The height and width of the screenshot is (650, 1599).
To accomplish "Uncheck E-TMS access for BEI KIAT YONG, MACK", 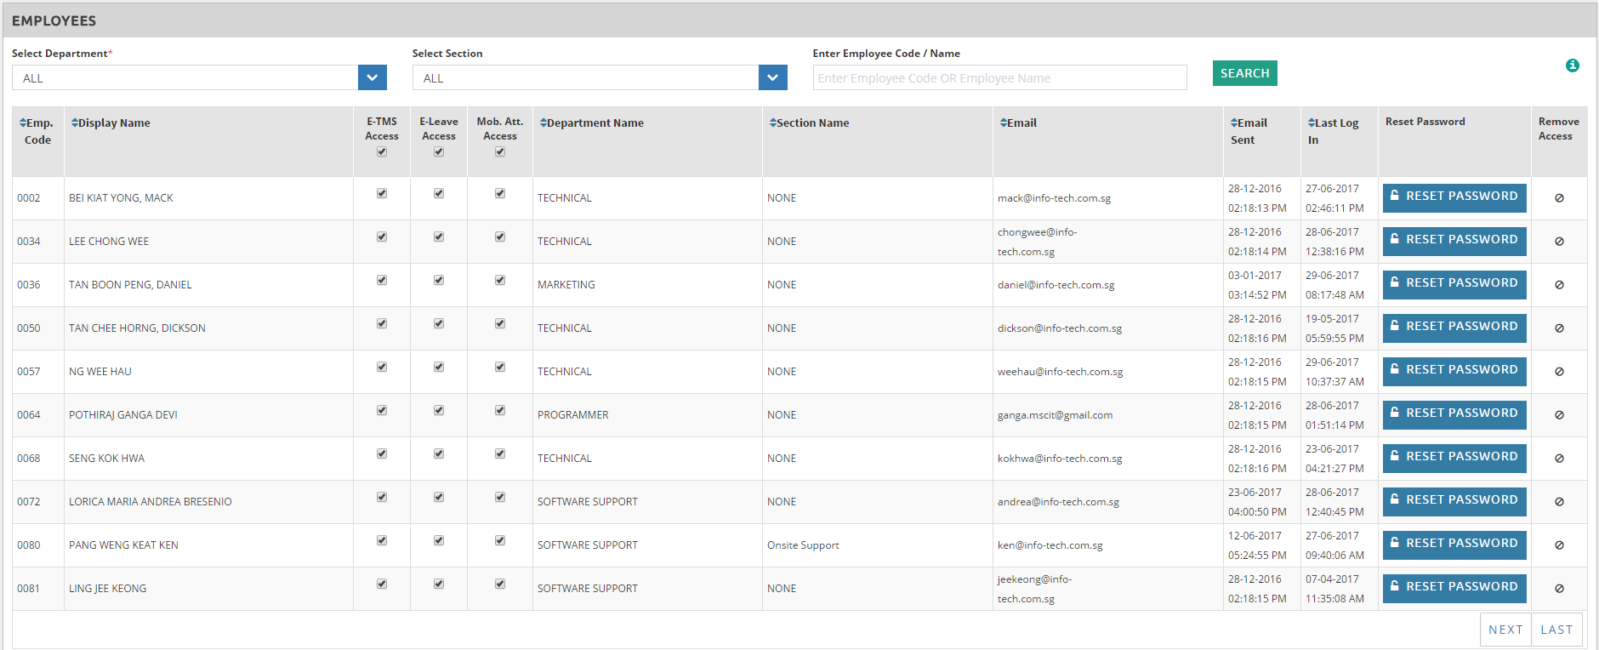I will coord(382,193).
